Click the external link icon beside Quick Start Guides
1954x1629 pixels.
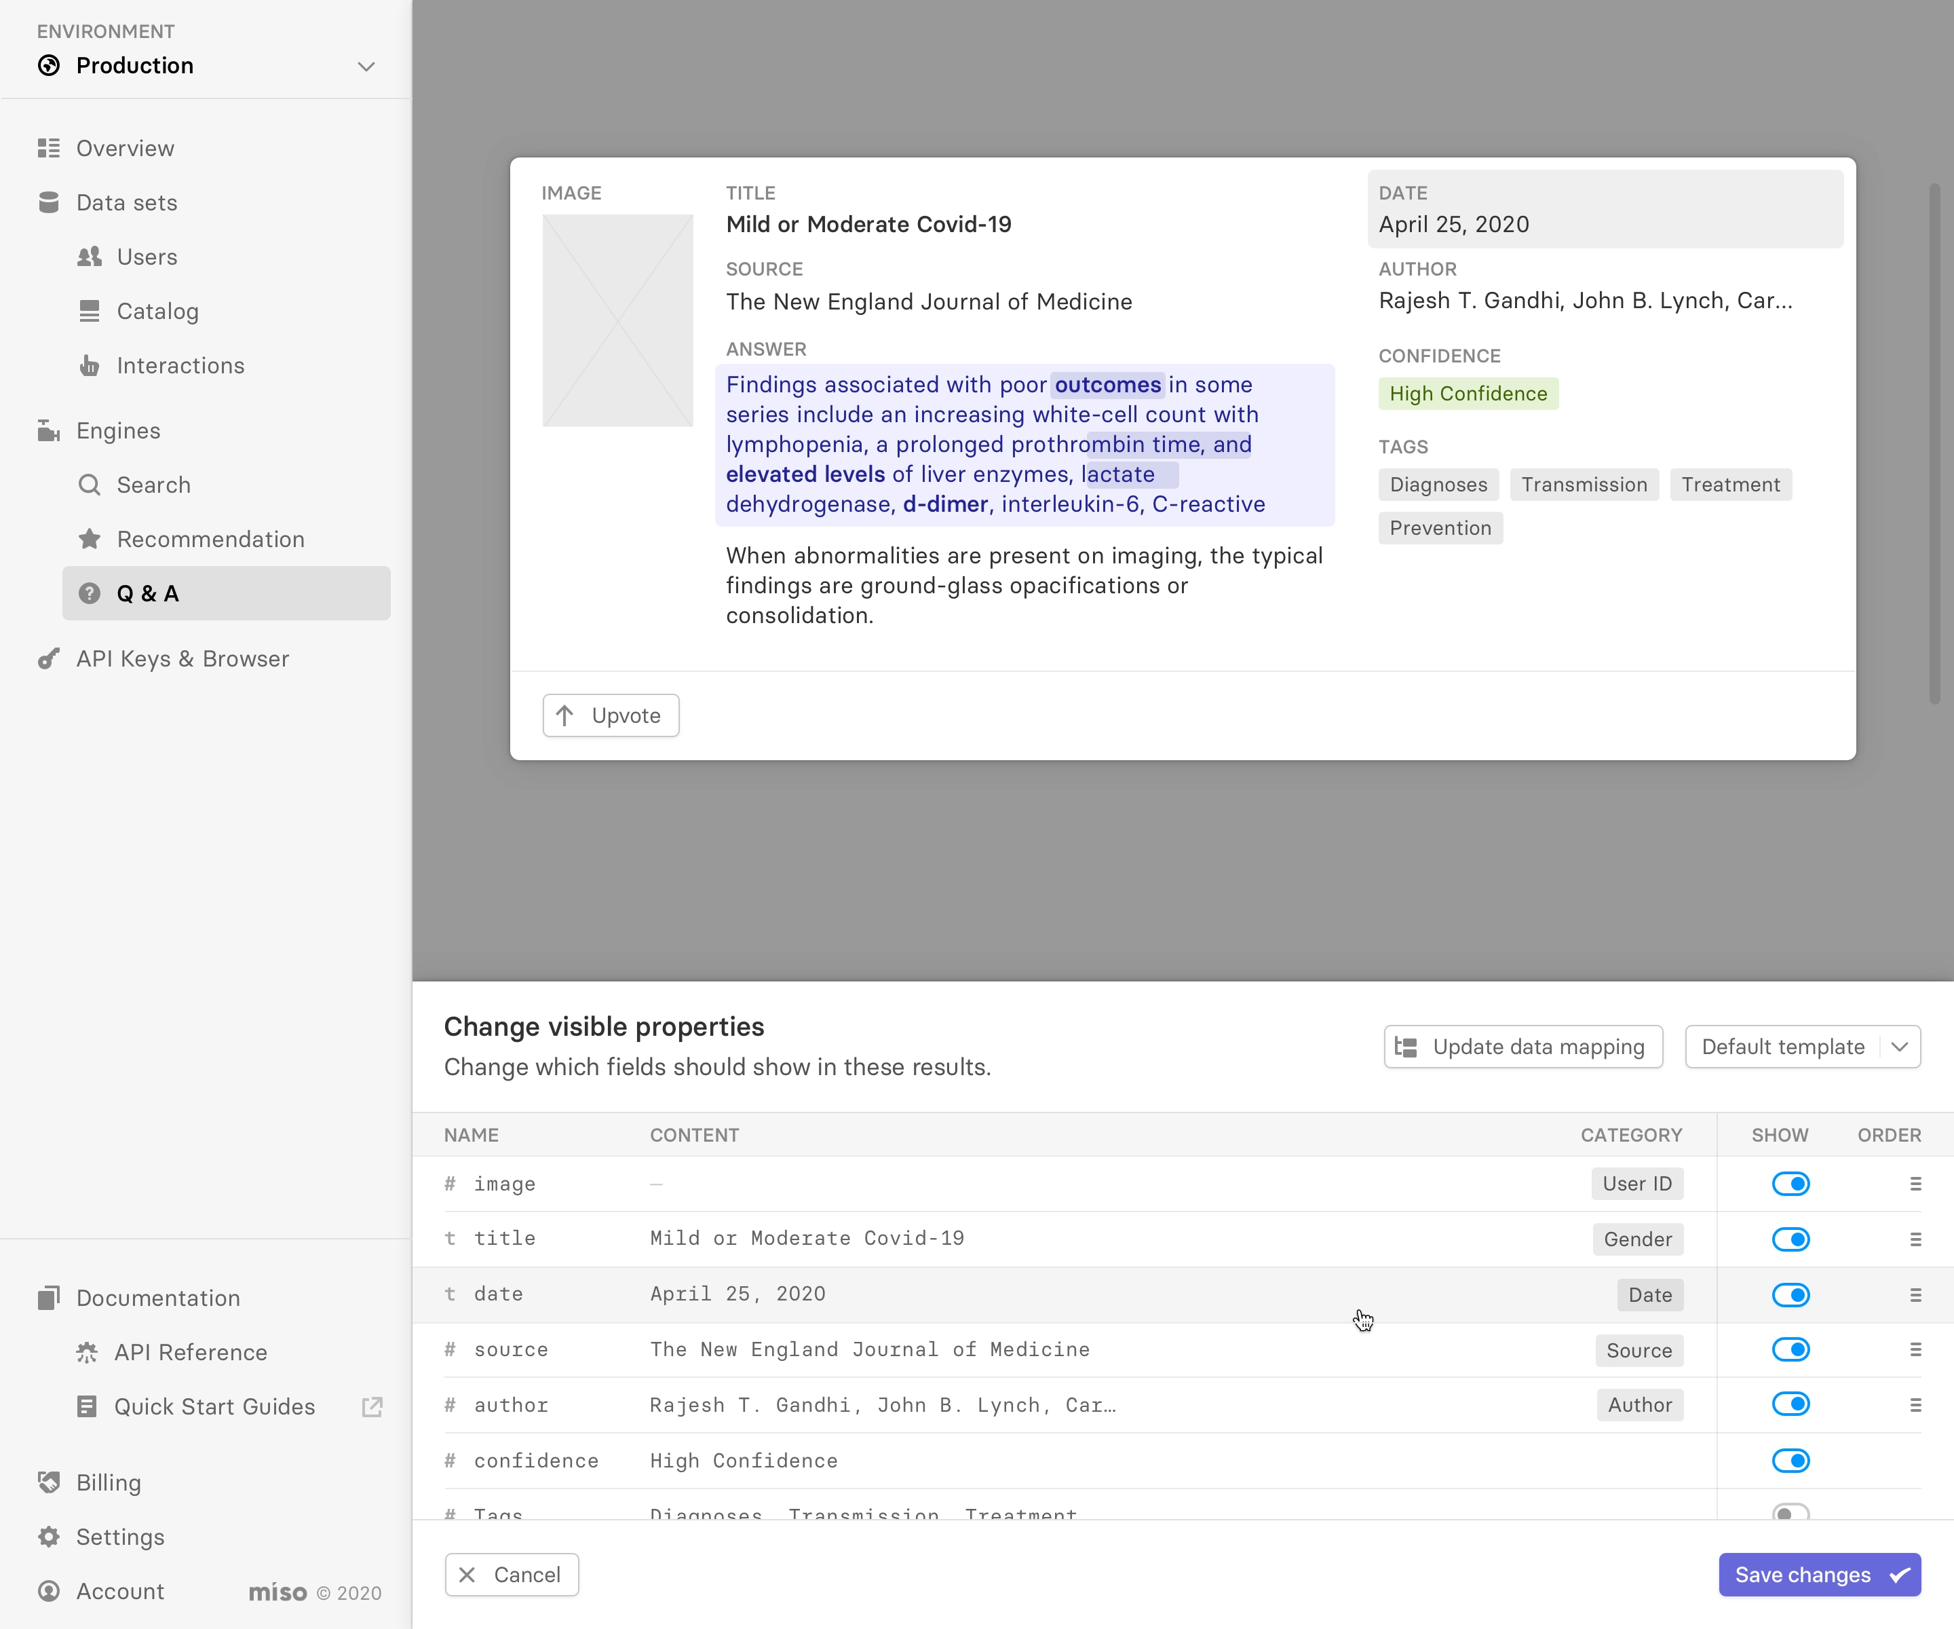(372, 1406)
